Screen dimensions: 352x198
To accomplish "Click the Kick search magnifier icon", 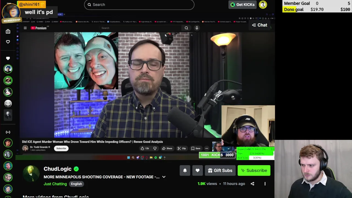I will pos(89,5).
